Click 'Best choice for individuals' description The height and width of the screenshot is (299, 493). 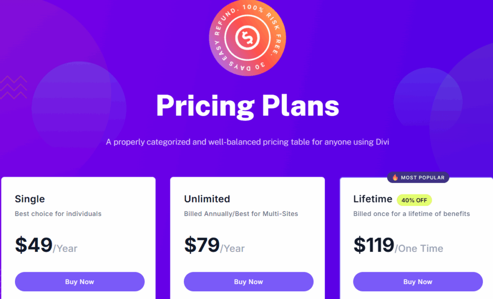point(58,214)
